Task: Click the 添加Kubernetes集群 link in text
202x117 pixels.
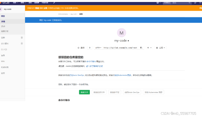Action: [123, 75]
